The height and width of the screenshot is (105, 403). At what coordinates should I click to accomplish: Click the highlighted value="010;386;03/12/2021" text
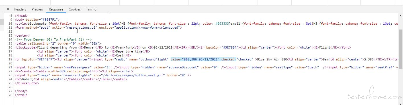pyautogui.click(x=195, y=60)
